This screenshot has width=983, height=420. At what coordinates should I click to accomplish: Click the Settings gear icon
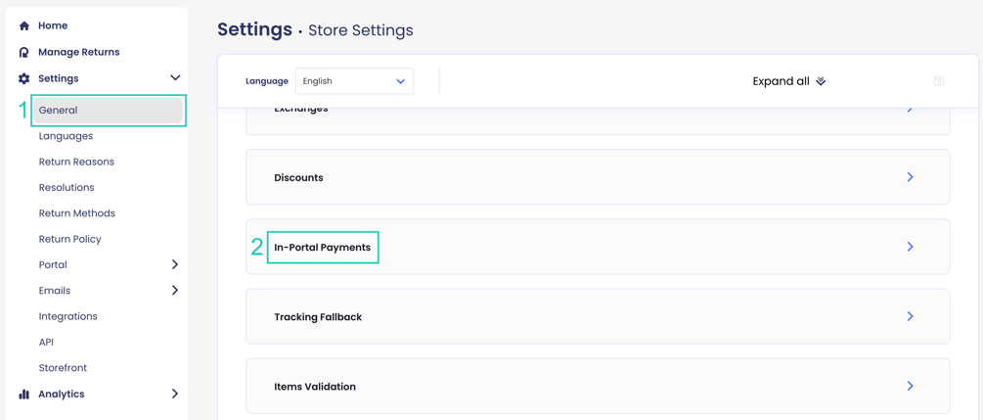click(x=23, y=78)
